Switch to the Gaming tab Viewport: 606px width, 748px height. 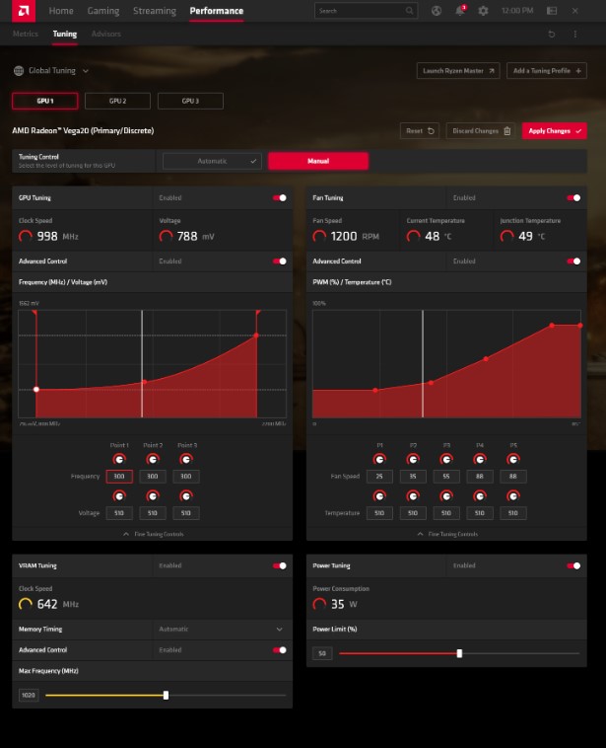point(103,11)
